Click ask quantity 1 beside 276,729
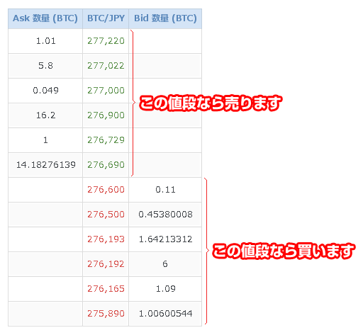 point(45,140)
